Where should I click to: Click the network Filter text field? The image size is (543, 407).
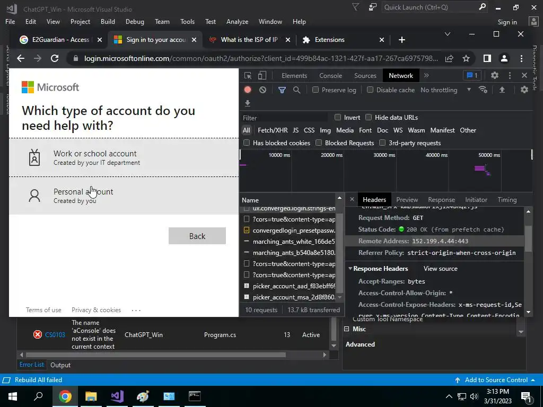click(x=284, y=118)
